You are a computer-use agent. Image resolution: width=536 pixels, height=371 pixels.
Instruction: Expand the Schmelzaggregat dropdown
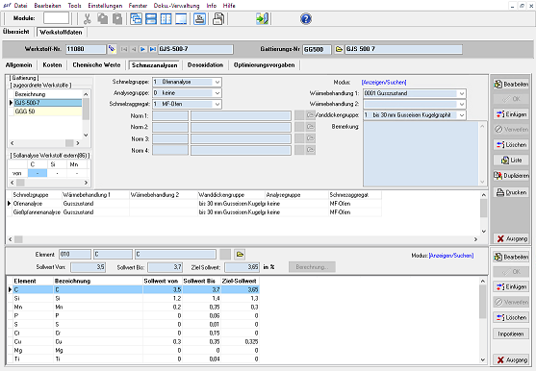coord(217,104)
